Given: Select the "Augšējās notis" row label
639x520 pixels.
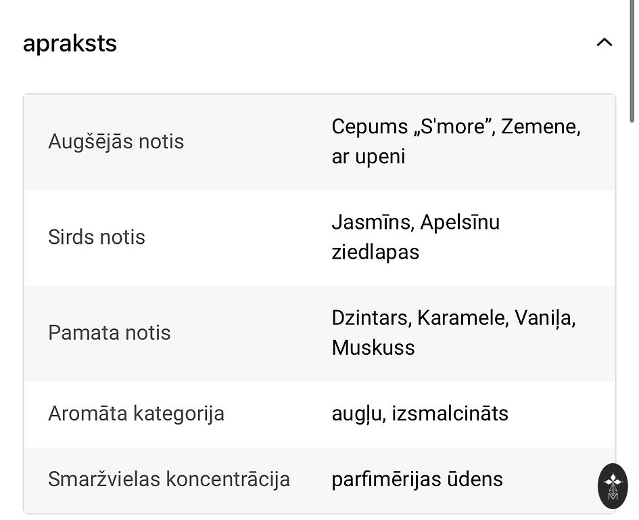Looking at the screenshot, I should click(x=116, y=142).
